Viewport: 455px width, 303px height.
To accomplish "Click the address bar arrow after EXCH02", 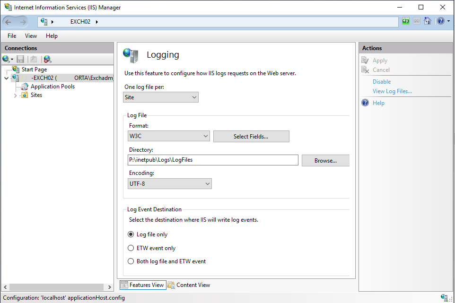I will tap(96, 22).
